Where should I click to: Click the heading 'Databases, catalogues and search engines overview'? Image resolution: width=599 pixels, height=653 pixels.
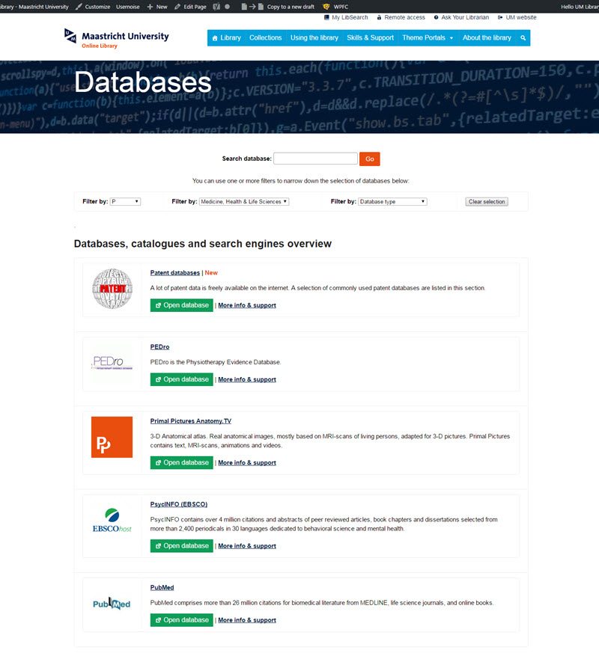(x=203, y=244)
